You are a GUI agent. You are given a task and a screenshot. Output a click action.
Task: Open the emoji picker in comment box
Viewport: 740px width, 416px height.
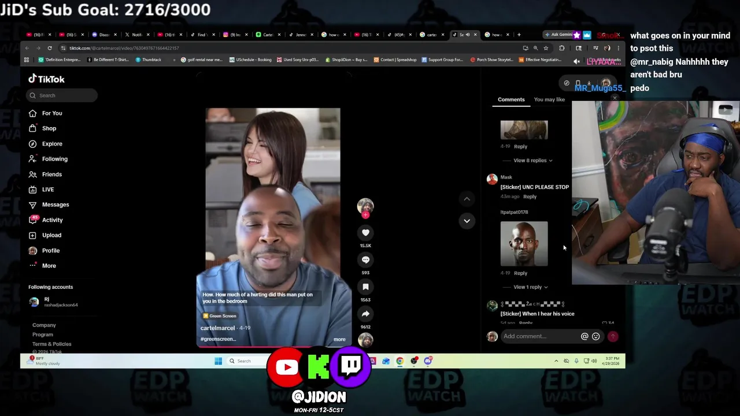click(595, 336)
